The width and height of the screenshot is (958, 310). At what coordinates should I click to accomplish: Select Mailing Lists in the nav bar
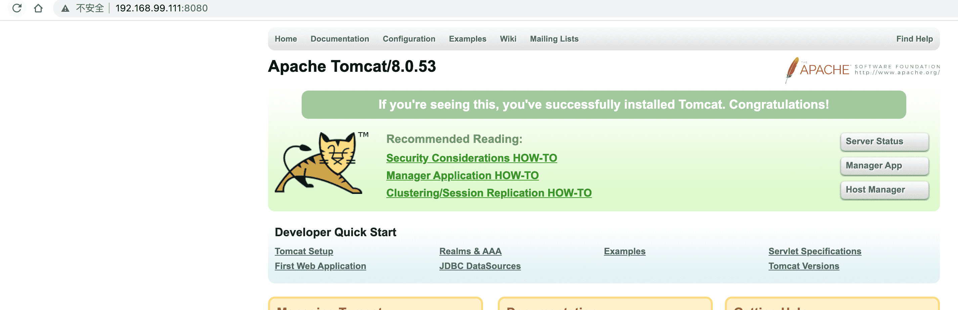554,39
